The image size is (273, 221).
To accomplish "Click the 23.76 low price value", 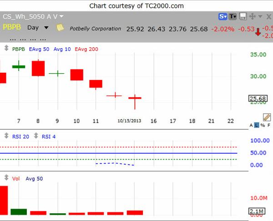I will 177,29.
